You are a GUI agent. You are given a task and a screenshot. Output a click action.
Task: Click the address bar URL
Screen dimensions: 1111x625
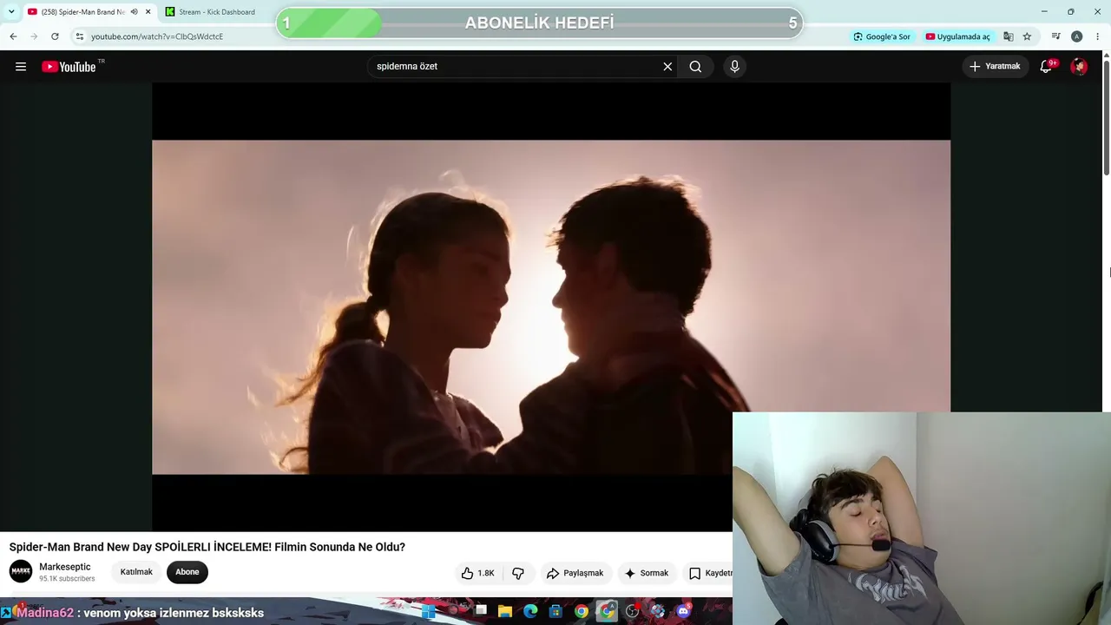tap(157, 36)
